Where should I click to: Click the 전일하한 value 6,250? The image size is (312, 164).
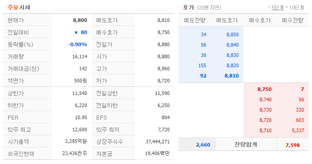(x=164, y=105)
